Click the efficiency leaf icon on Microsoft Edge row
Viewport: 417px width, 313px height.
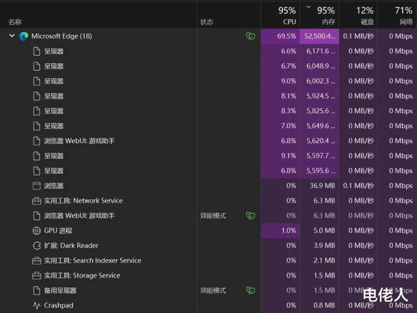coord(250,36)
